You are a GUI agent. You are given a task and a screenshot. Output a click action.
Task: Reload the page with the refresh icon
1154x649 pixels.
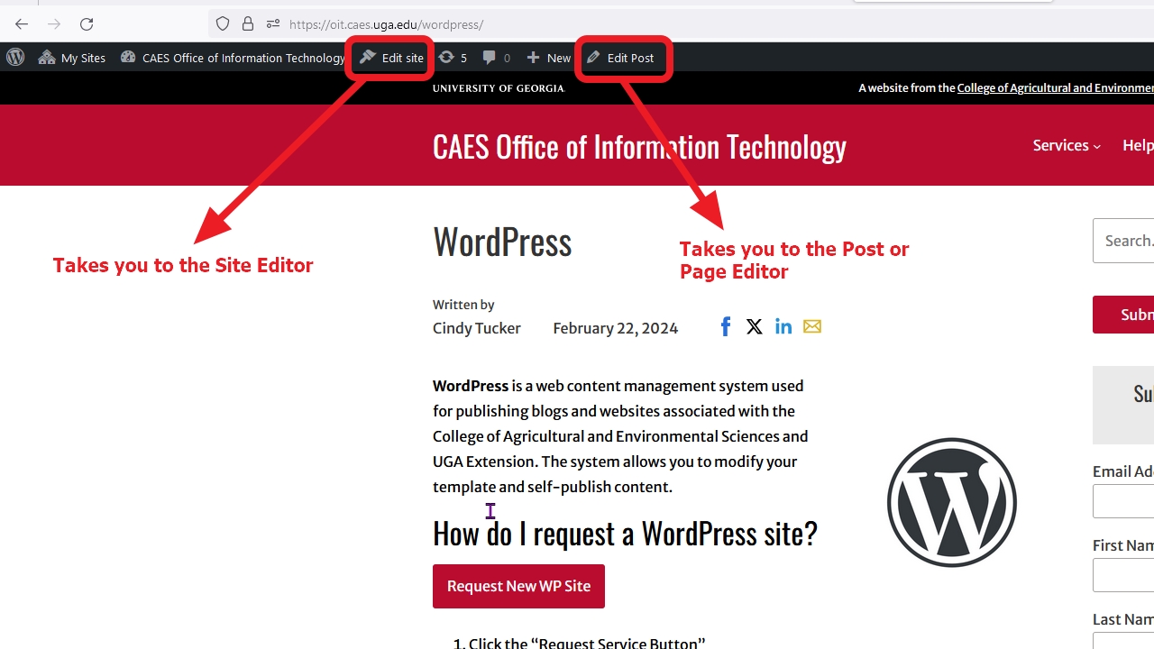(87, 24)
